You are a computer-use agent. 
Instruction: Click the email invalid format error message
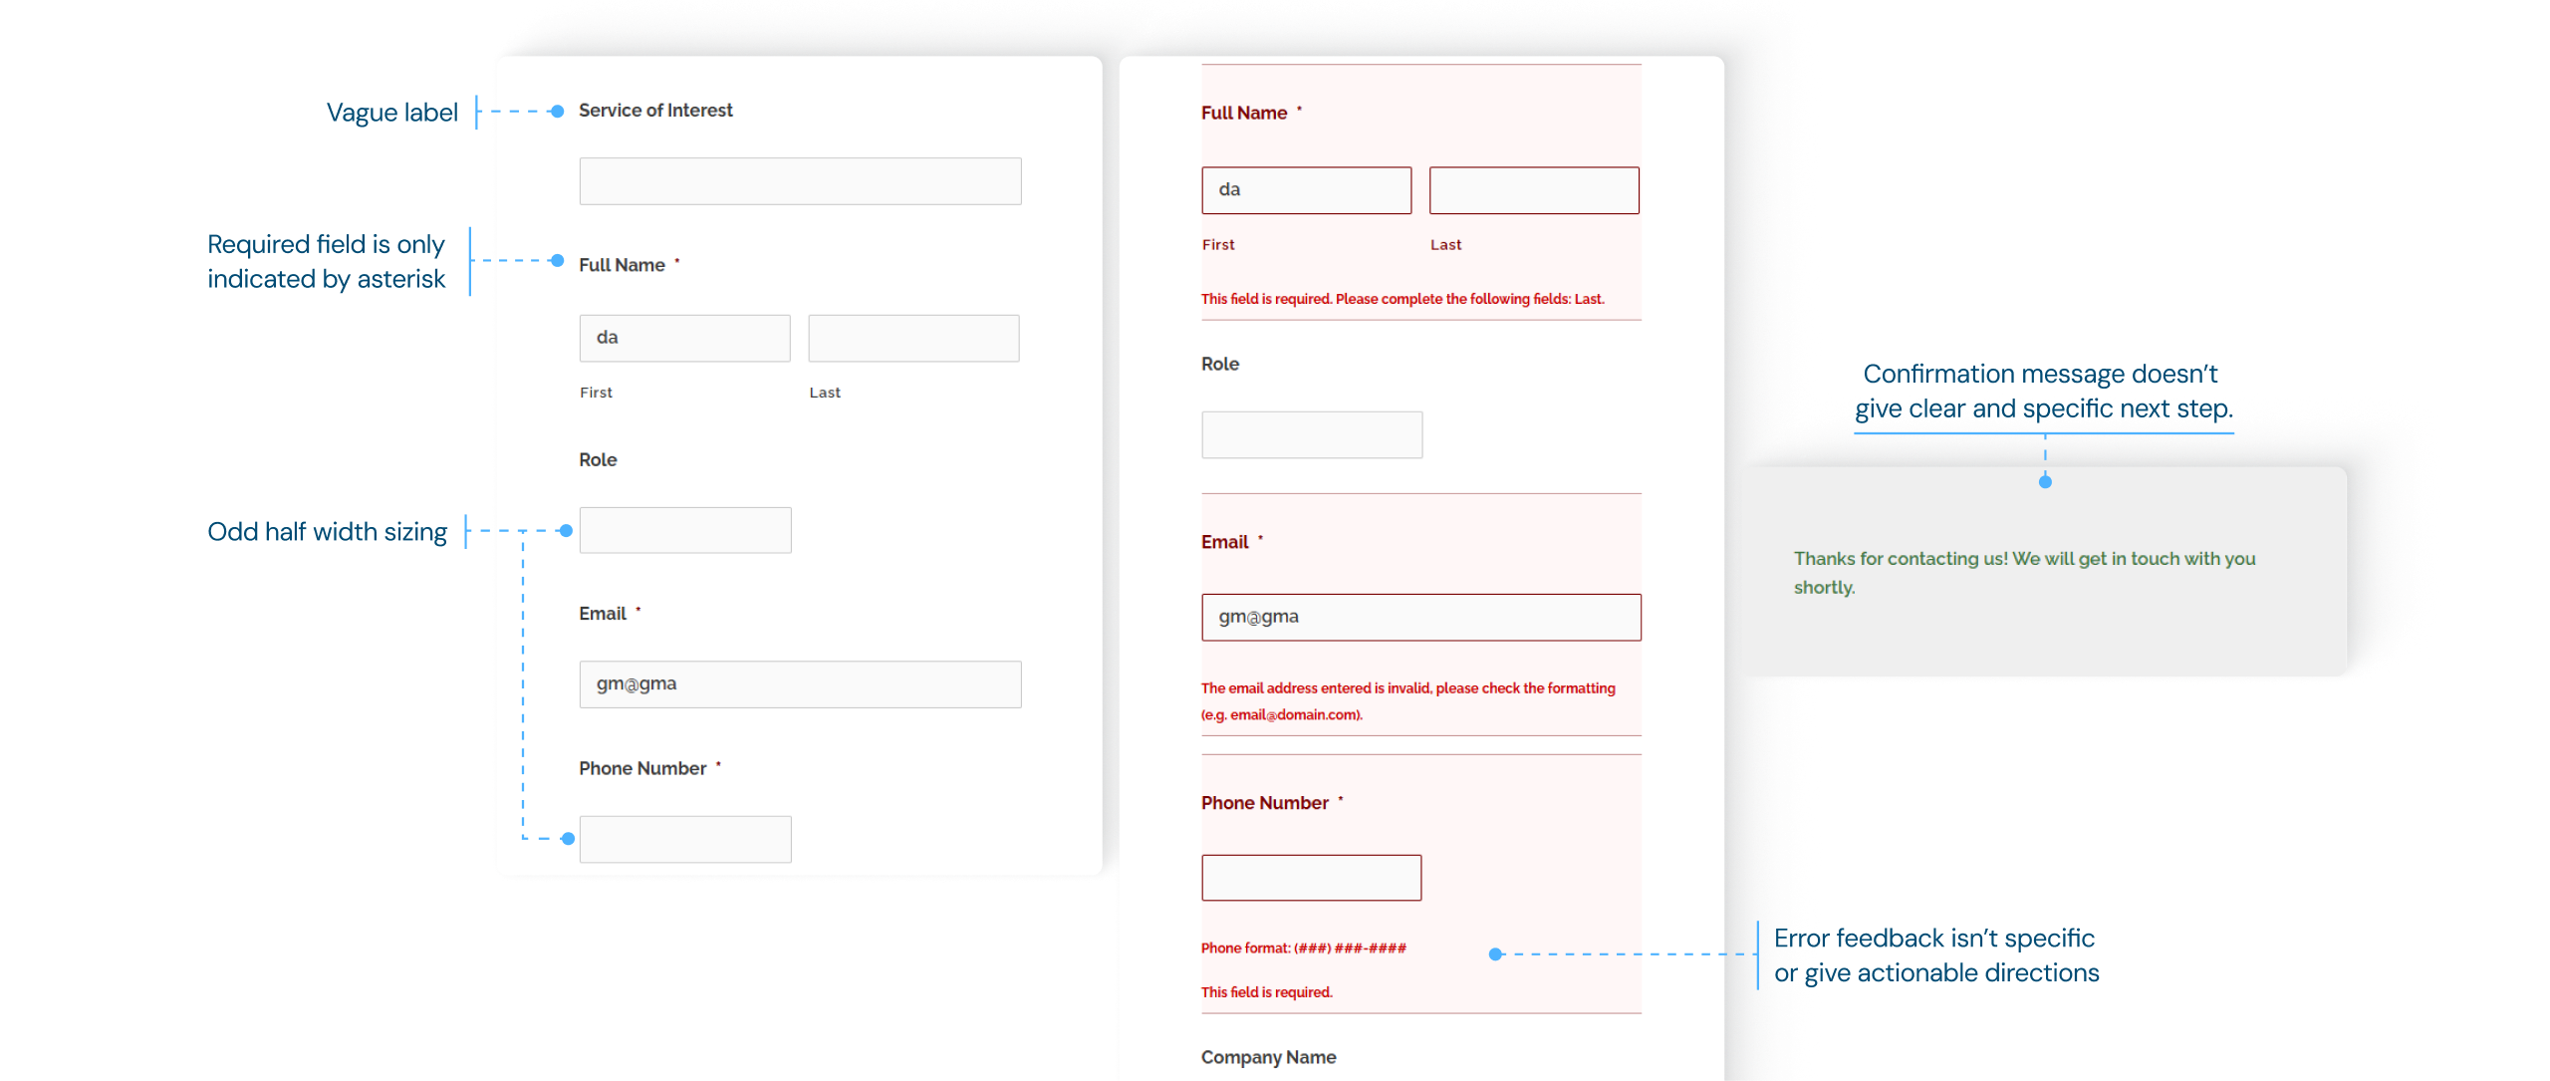1407,699
